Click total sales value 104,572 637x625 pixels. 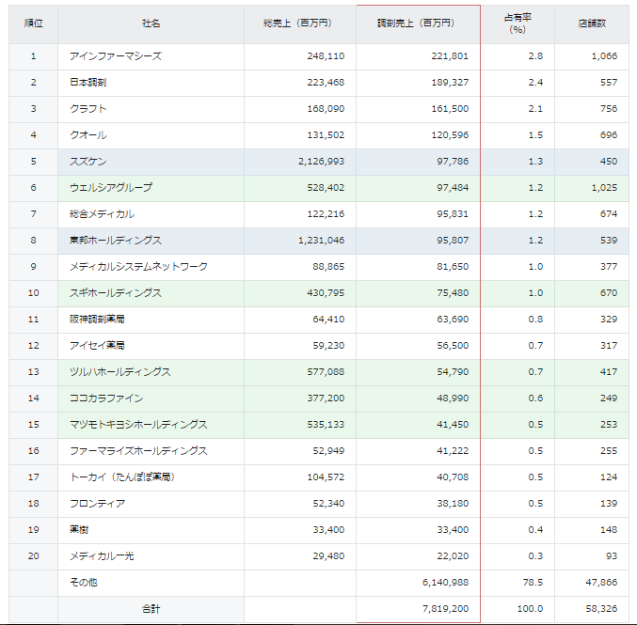(326, 477)
